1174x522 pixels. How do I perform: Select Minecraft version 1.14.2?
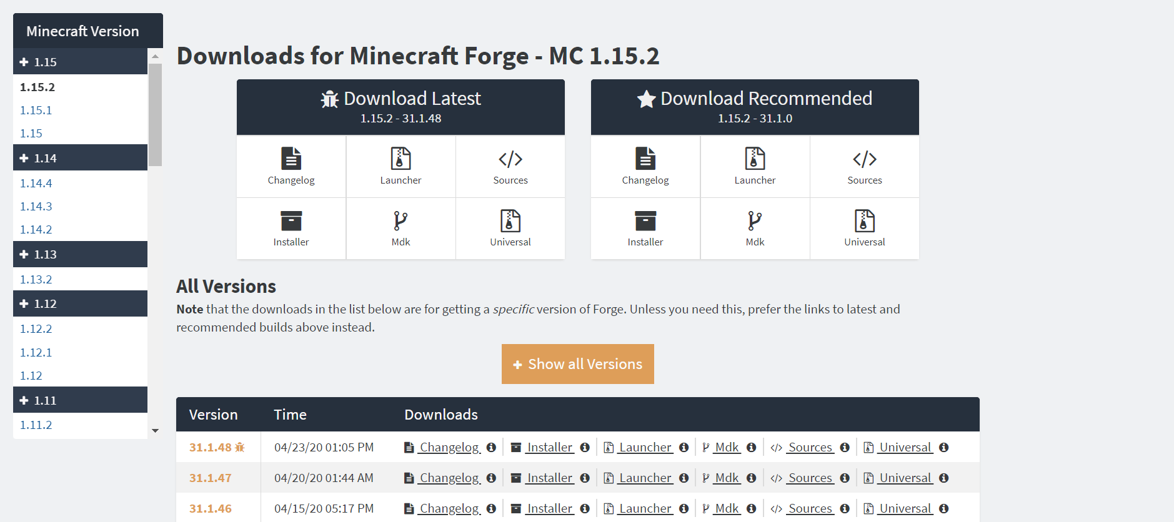pos(36,229)
